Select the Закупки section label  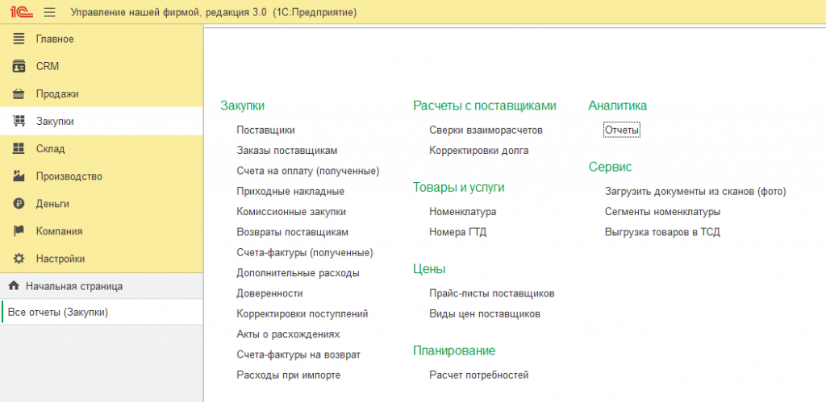pos(55,122)
